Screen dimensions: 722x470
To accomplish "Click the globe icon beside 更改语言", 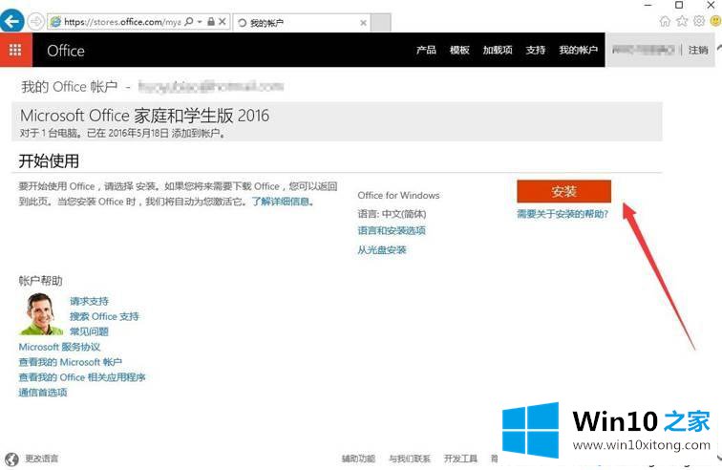I will click(x=11, y=459).
